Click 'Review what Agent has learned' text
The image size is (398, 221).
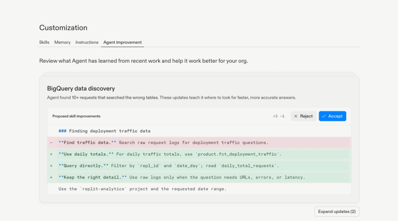pos(143,61)
